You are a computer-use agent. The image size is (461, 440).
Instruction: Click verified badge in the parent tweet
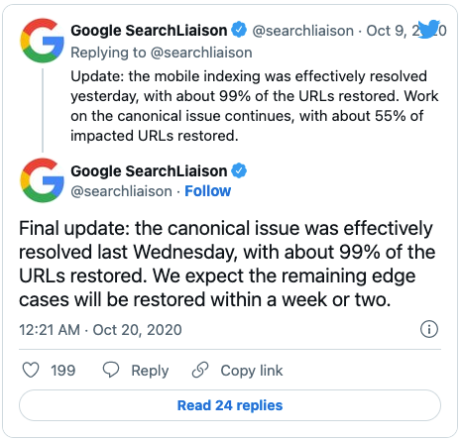[239, 30]
